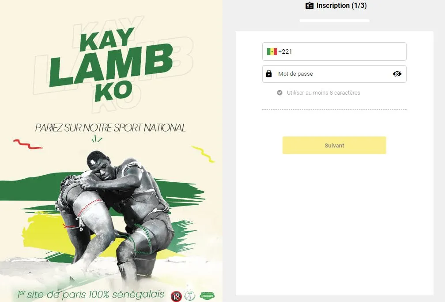Click the check circle beside 8 caractères rule
Image resolution: width=445 pixels, height=302 pixels.
[279, 92]
